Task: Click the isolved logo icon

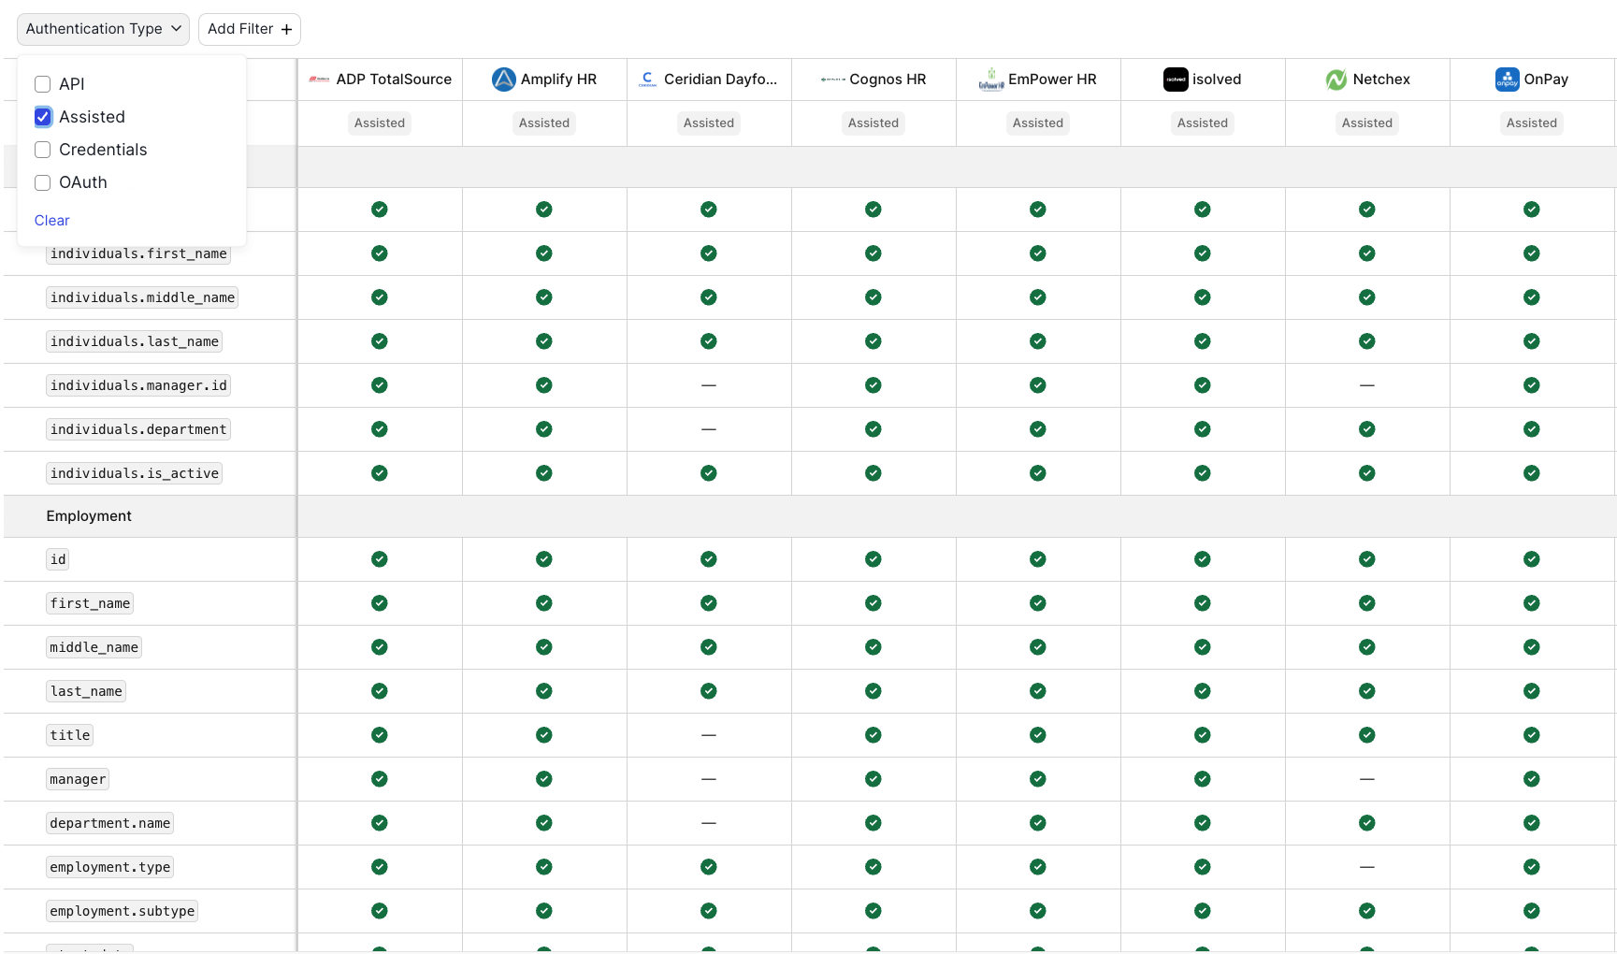Action: point(1176,79)
